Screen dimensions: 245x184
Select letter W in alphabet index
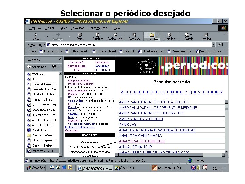[x=217, y=92]
